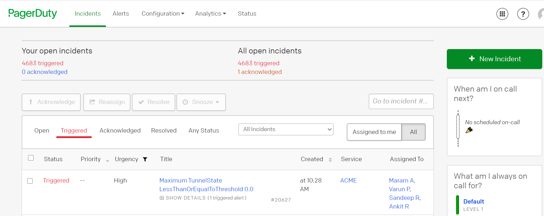
Task: Open the Alerts navigation item
Action: point(121,14)
